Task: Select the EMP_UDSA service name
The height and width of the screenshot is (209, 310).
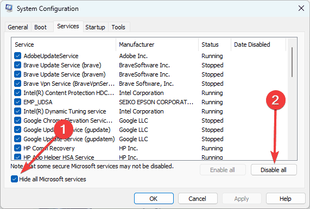Action: (38, 102)
